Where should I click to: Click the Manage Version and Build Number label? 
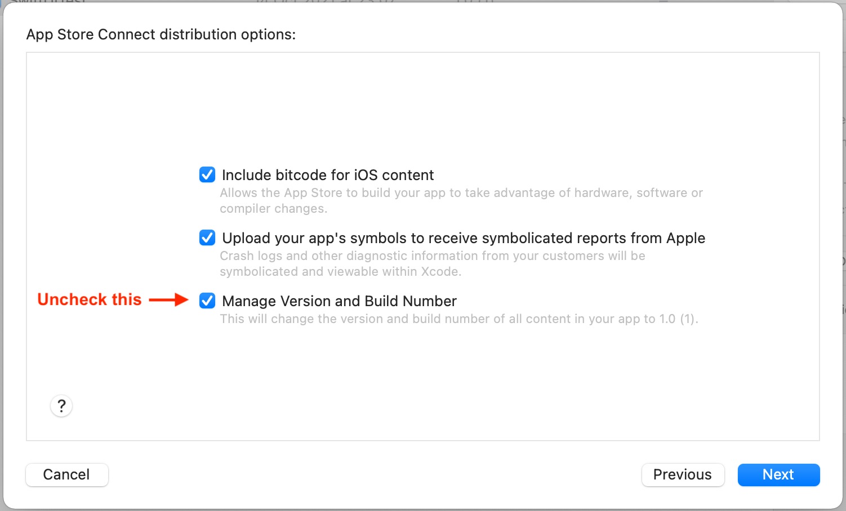tap(339, 301)
